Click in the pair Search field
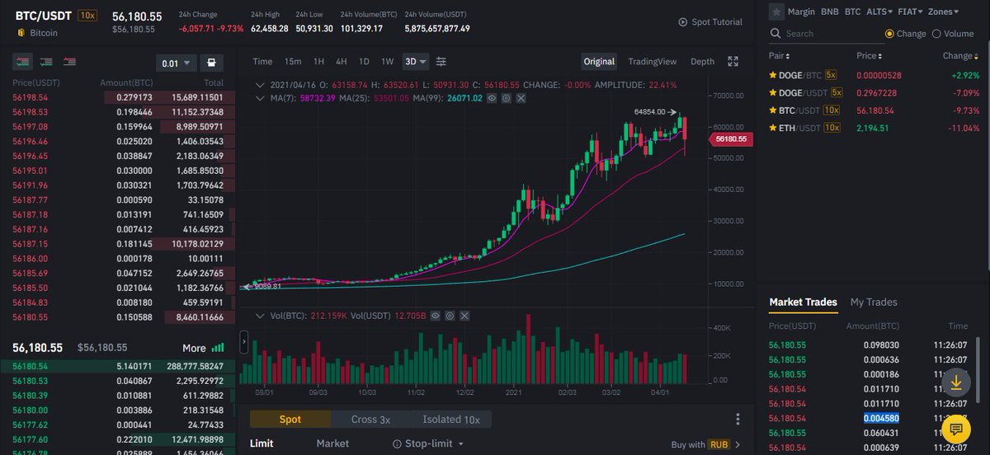Screen dimensions: 990x455 825,34
